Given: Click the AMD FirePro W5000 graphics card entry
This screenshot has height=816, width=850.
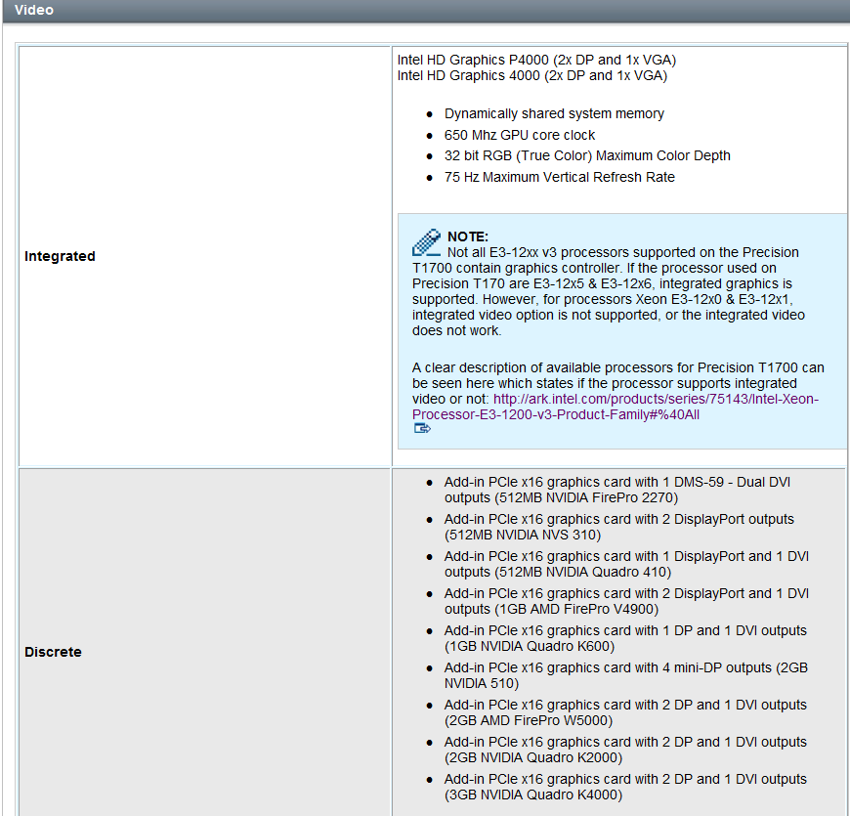Looking at the screenshot, I should (625, 712).
